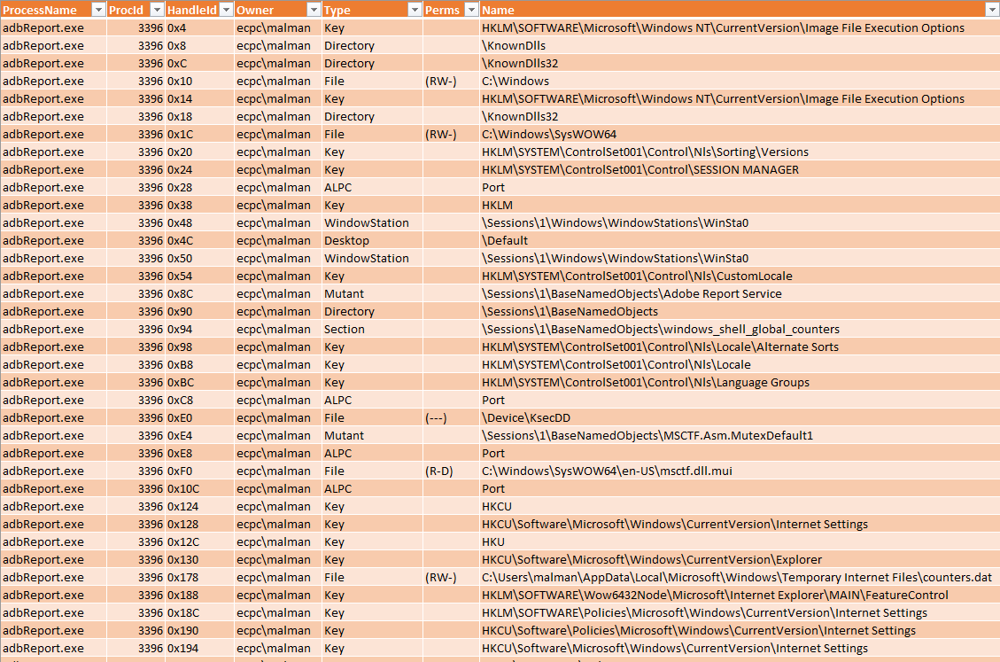Open the HandleId column filter dropdown

tap(226, 10)
